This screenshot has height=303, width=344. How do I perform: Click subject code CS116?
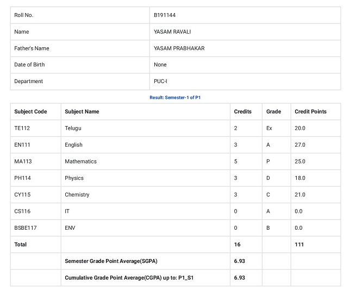coord(22,211)
